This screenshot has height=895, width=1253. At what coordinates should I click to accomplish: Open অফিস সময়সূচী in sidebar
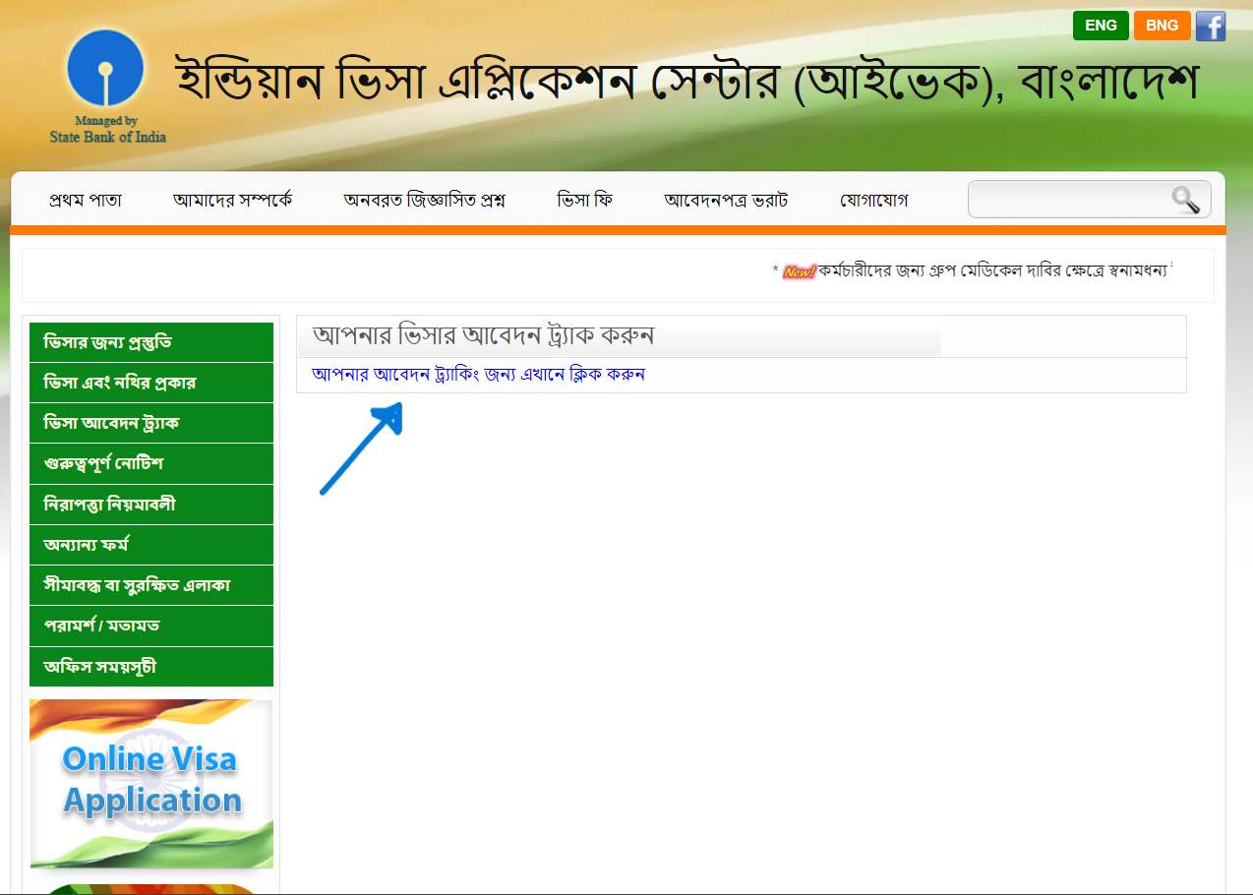(x=151, y=667)
